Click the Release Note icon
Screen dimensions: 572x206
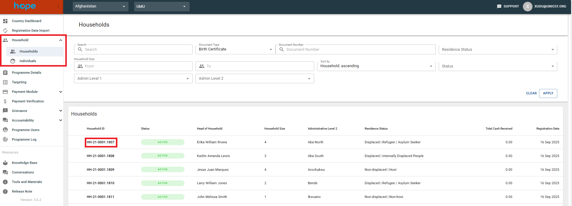[5, 191]
